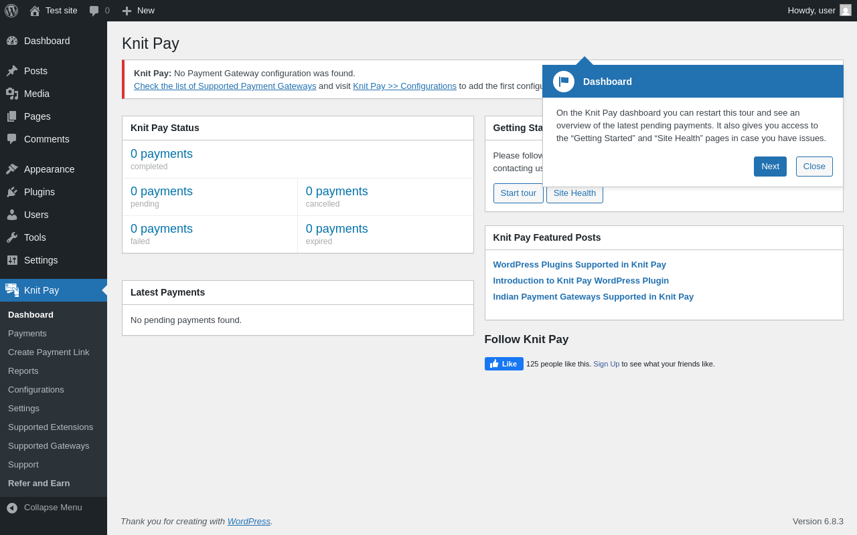Close the Dashboard tour popup
The width and height of the screenshot is (857, 535).
click(x=813, y=167)
